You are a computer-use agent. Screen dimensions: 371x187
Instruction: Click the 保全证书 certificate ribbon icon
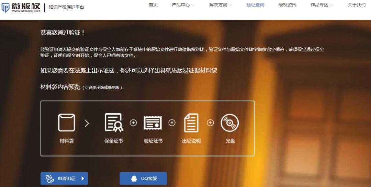114,122
